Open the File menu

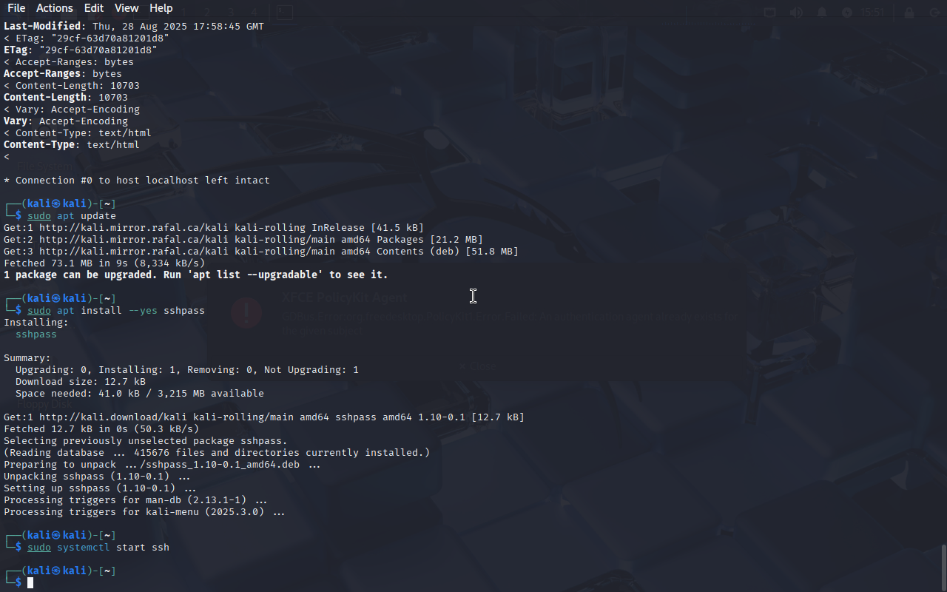[16, 8]
